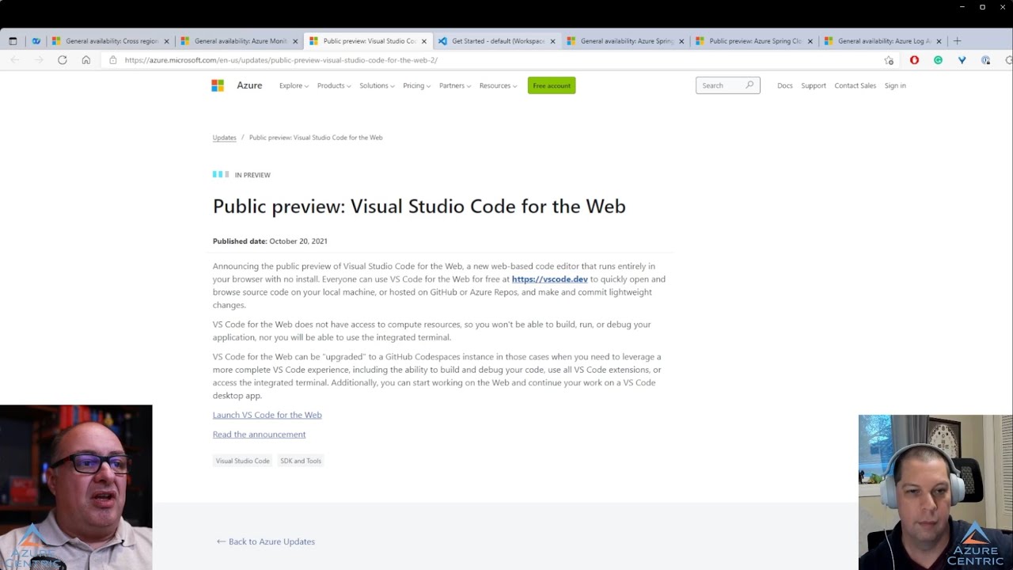1013x570 pixels.
Task: Switch to General availability: Azure Spring tab
Action: click(x=626, y=41)
